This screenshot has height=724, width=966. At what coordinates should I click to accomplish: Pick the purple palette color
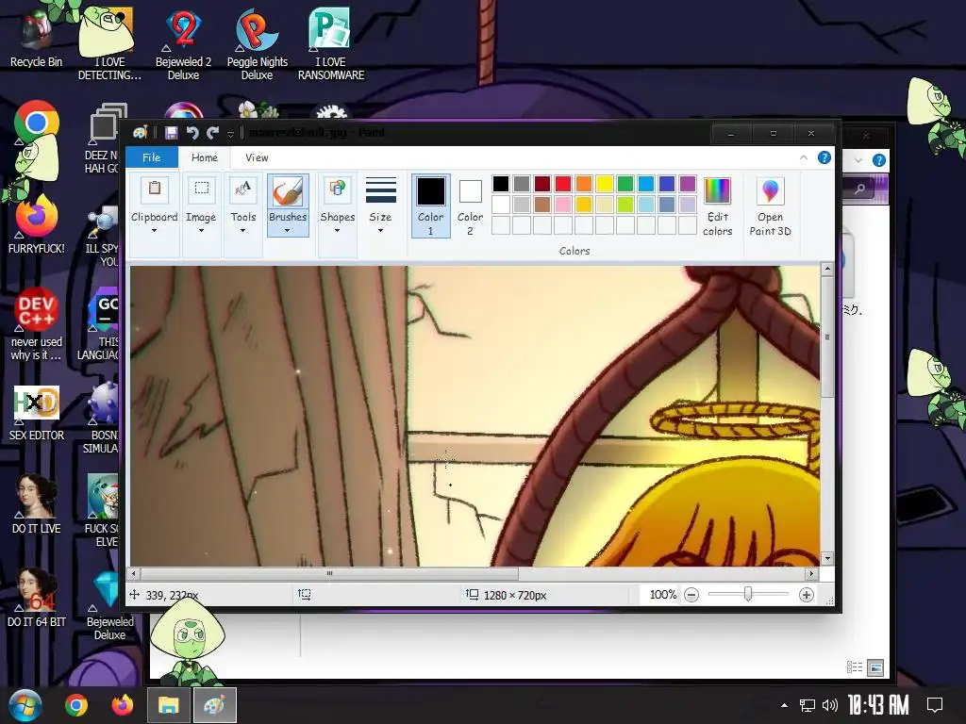point(688,184)
